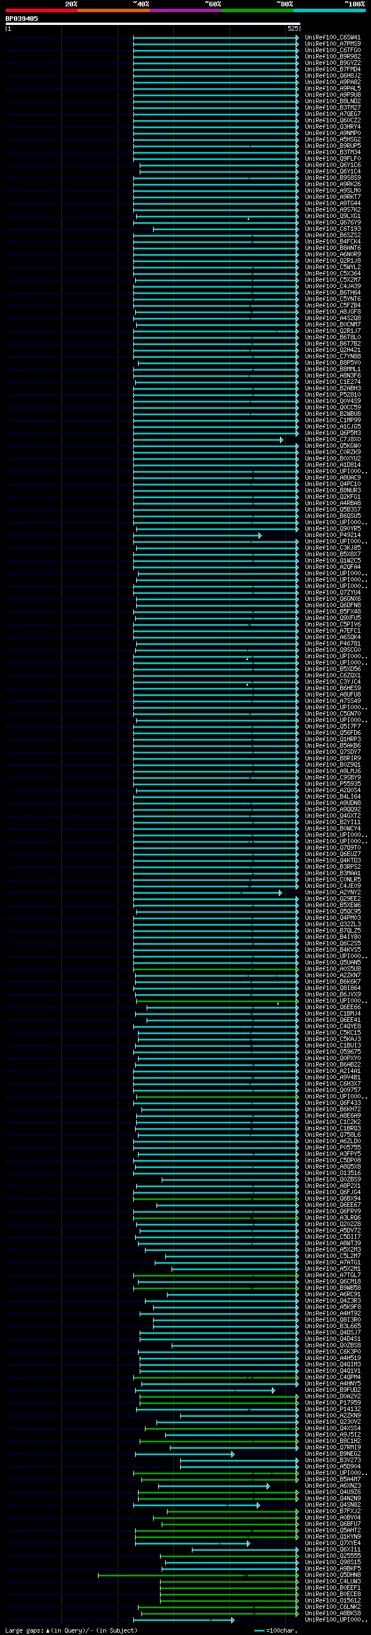Viewport: 371px width, 1635px height.
Task: Open hit UniRef100_C4QYE8
Action: (333, 1027)
